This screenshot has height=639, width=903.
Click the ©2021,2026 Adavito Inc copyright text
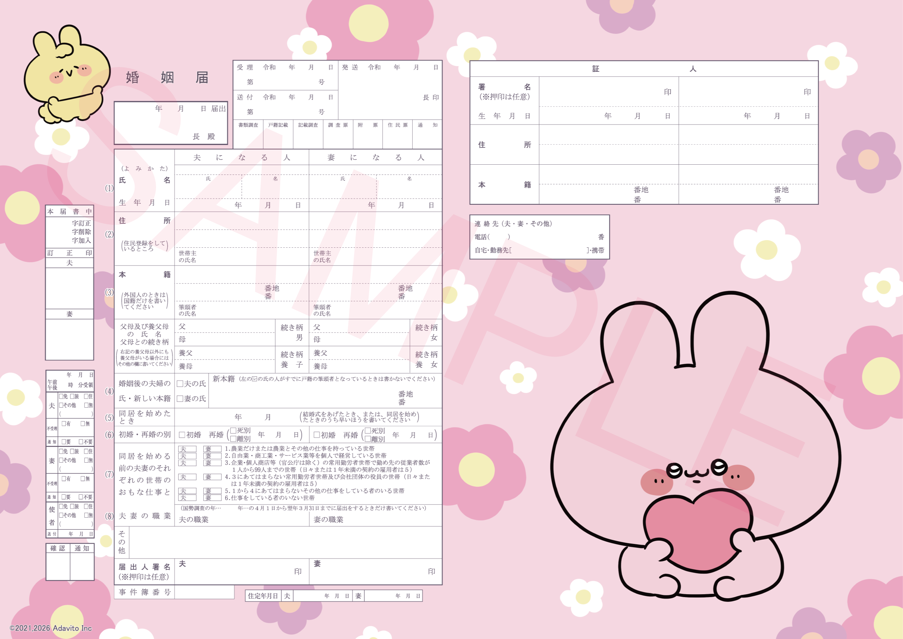pos(51,628)
